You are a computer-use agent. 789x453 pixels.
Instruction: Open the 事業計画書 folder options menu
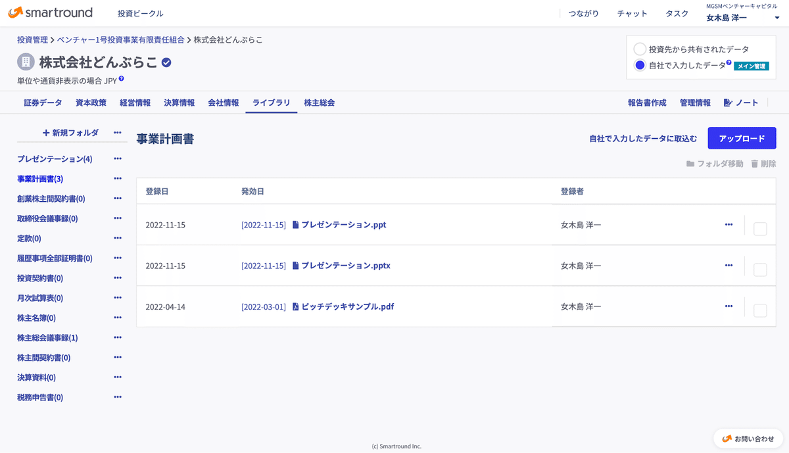[117, 178]
